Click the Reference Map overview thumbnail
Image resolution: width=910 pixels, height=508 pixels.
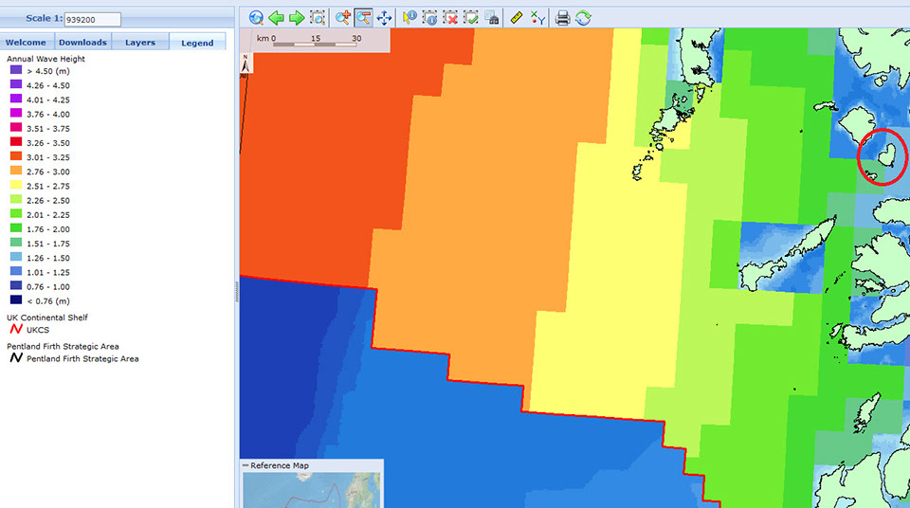(x=312, y=490)
